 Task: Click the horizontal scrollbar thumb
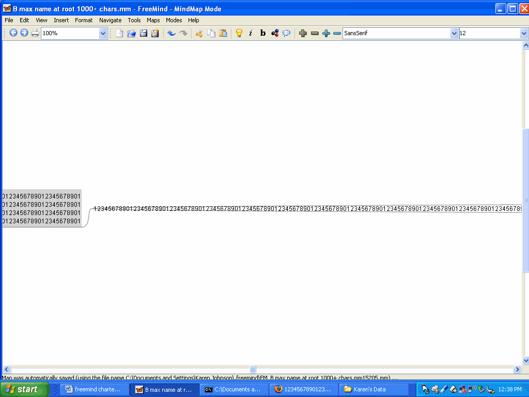[253, 369]
